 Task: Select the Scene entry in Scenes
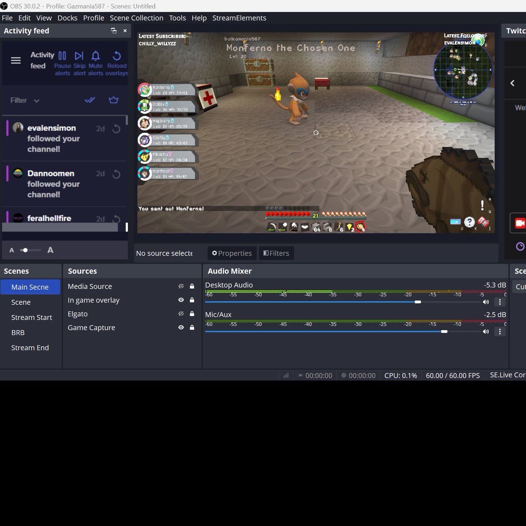(30, 302)
